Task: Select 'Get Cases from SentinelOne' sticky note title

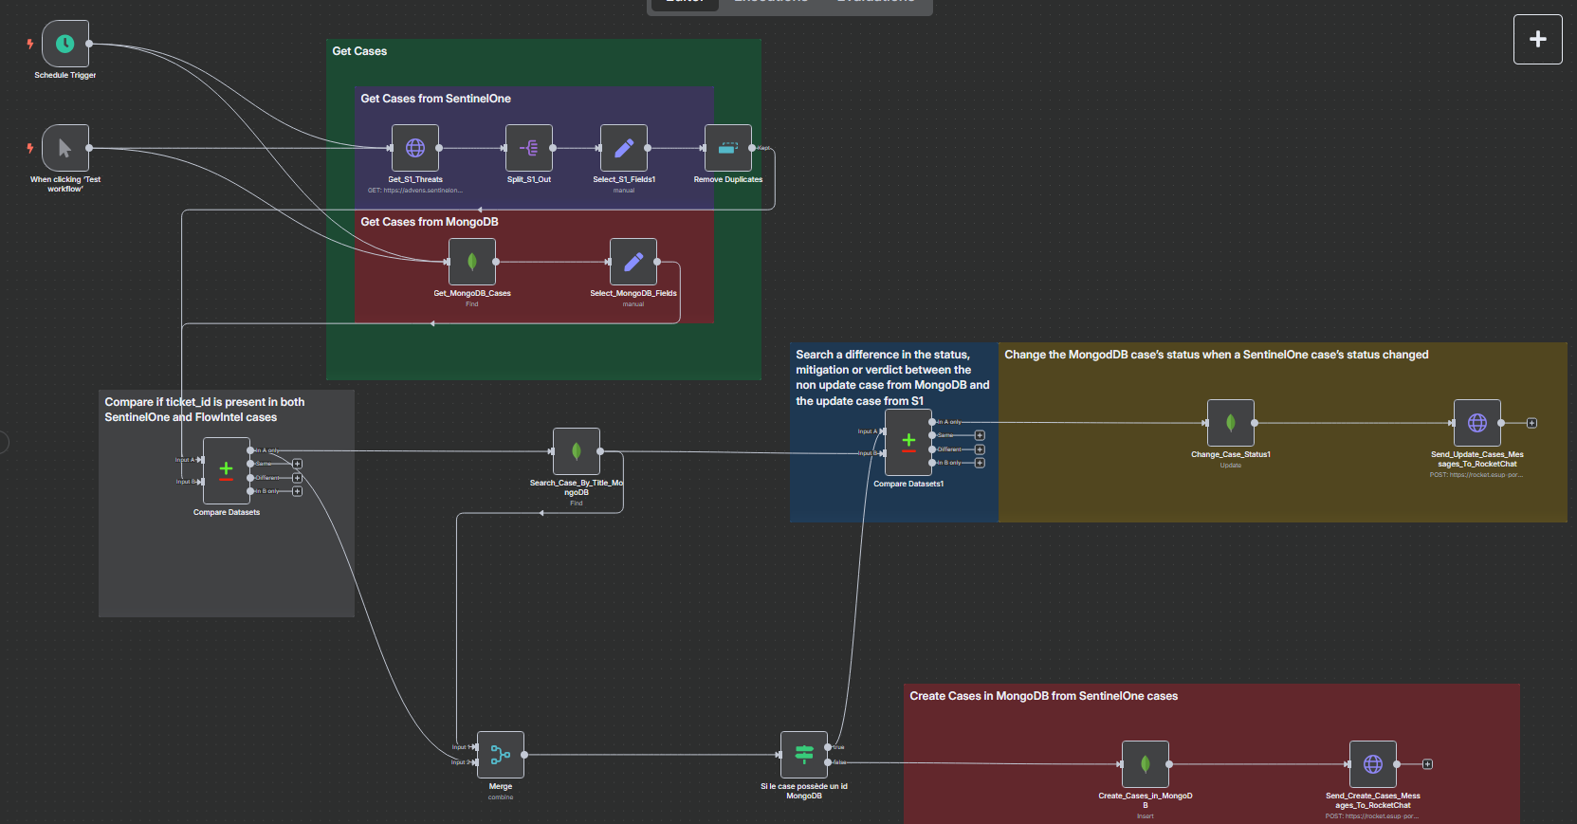Action: pyautogui.click(x=435, y=99)
